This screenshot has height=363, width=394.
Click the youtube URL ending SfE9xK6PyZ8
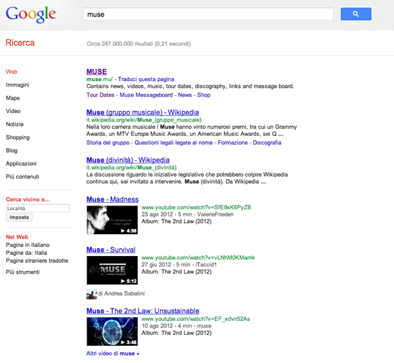tap(196, 207)
